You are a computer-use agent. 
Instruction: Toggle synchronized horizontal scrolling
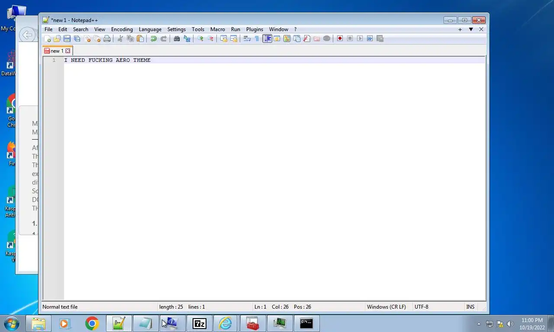(x=234, y=38)
